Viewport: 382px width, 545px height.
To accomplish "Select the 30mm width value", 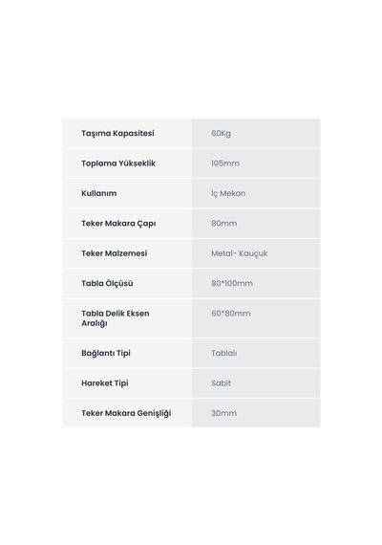I will (223, 413).
